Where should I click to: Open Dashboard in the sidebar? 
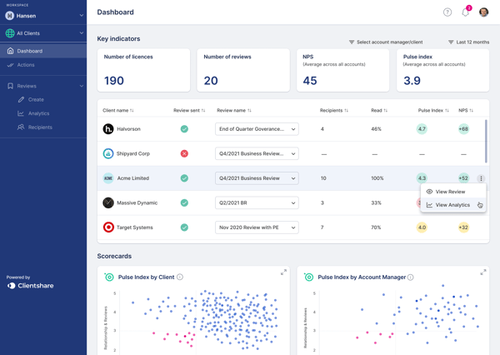[x=43, y=51]
